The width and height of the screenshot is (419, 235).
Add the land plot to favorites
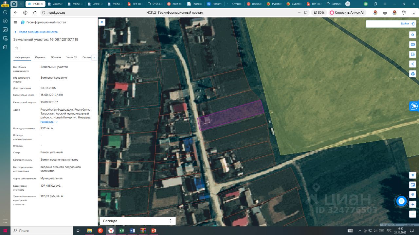[x=17, y=48]
